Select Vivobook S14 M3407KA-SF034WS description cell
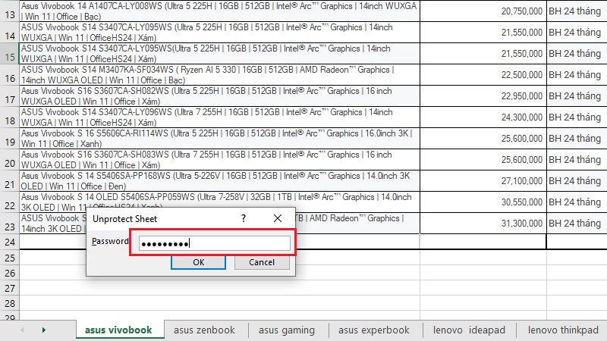The width and height of the screenshot is (607, 341). point(219,74)
